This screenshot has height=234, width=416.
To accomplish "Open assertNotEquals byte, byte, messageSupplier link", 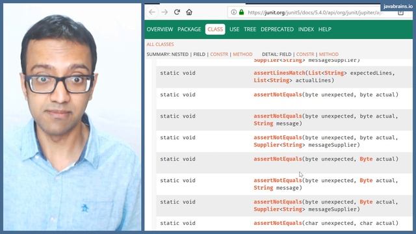I will pyautogui.click(x=278, y=138).
